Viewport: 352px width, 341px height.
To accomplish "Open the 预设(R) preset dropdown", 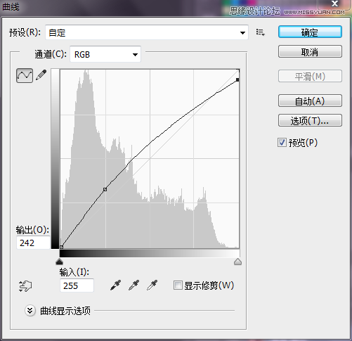I will [x=147, y=32].
